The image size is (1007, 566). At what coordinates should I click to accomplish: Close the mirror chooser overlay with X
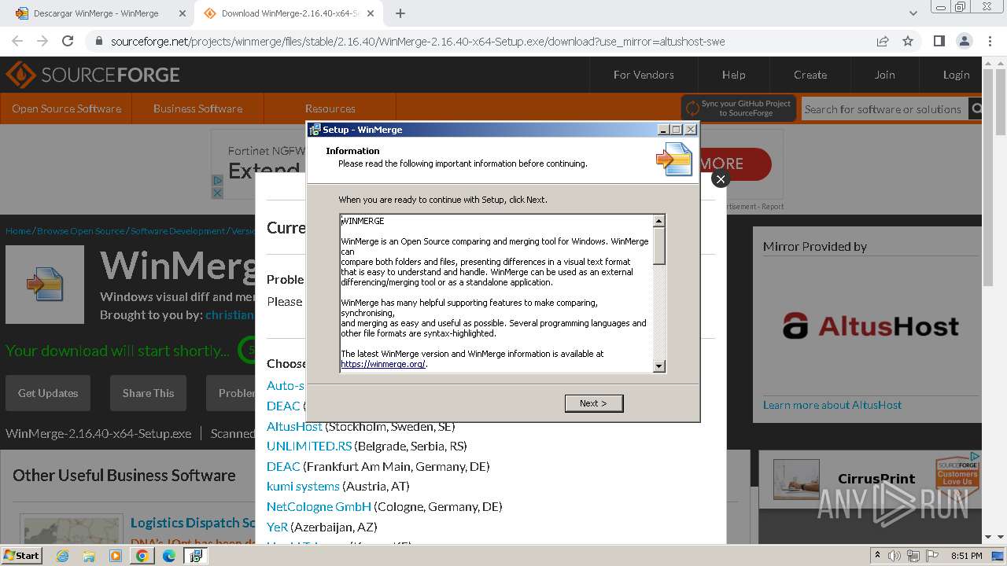click(x=720, y=179)
